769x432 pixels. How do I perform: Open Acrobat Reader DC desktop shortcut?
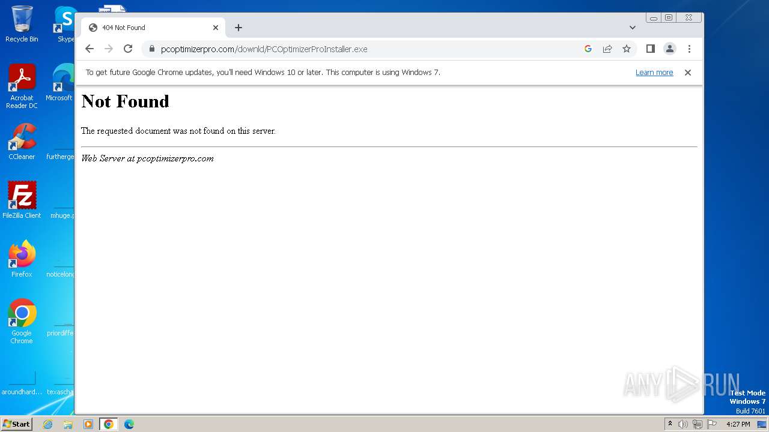pos(22,86)
